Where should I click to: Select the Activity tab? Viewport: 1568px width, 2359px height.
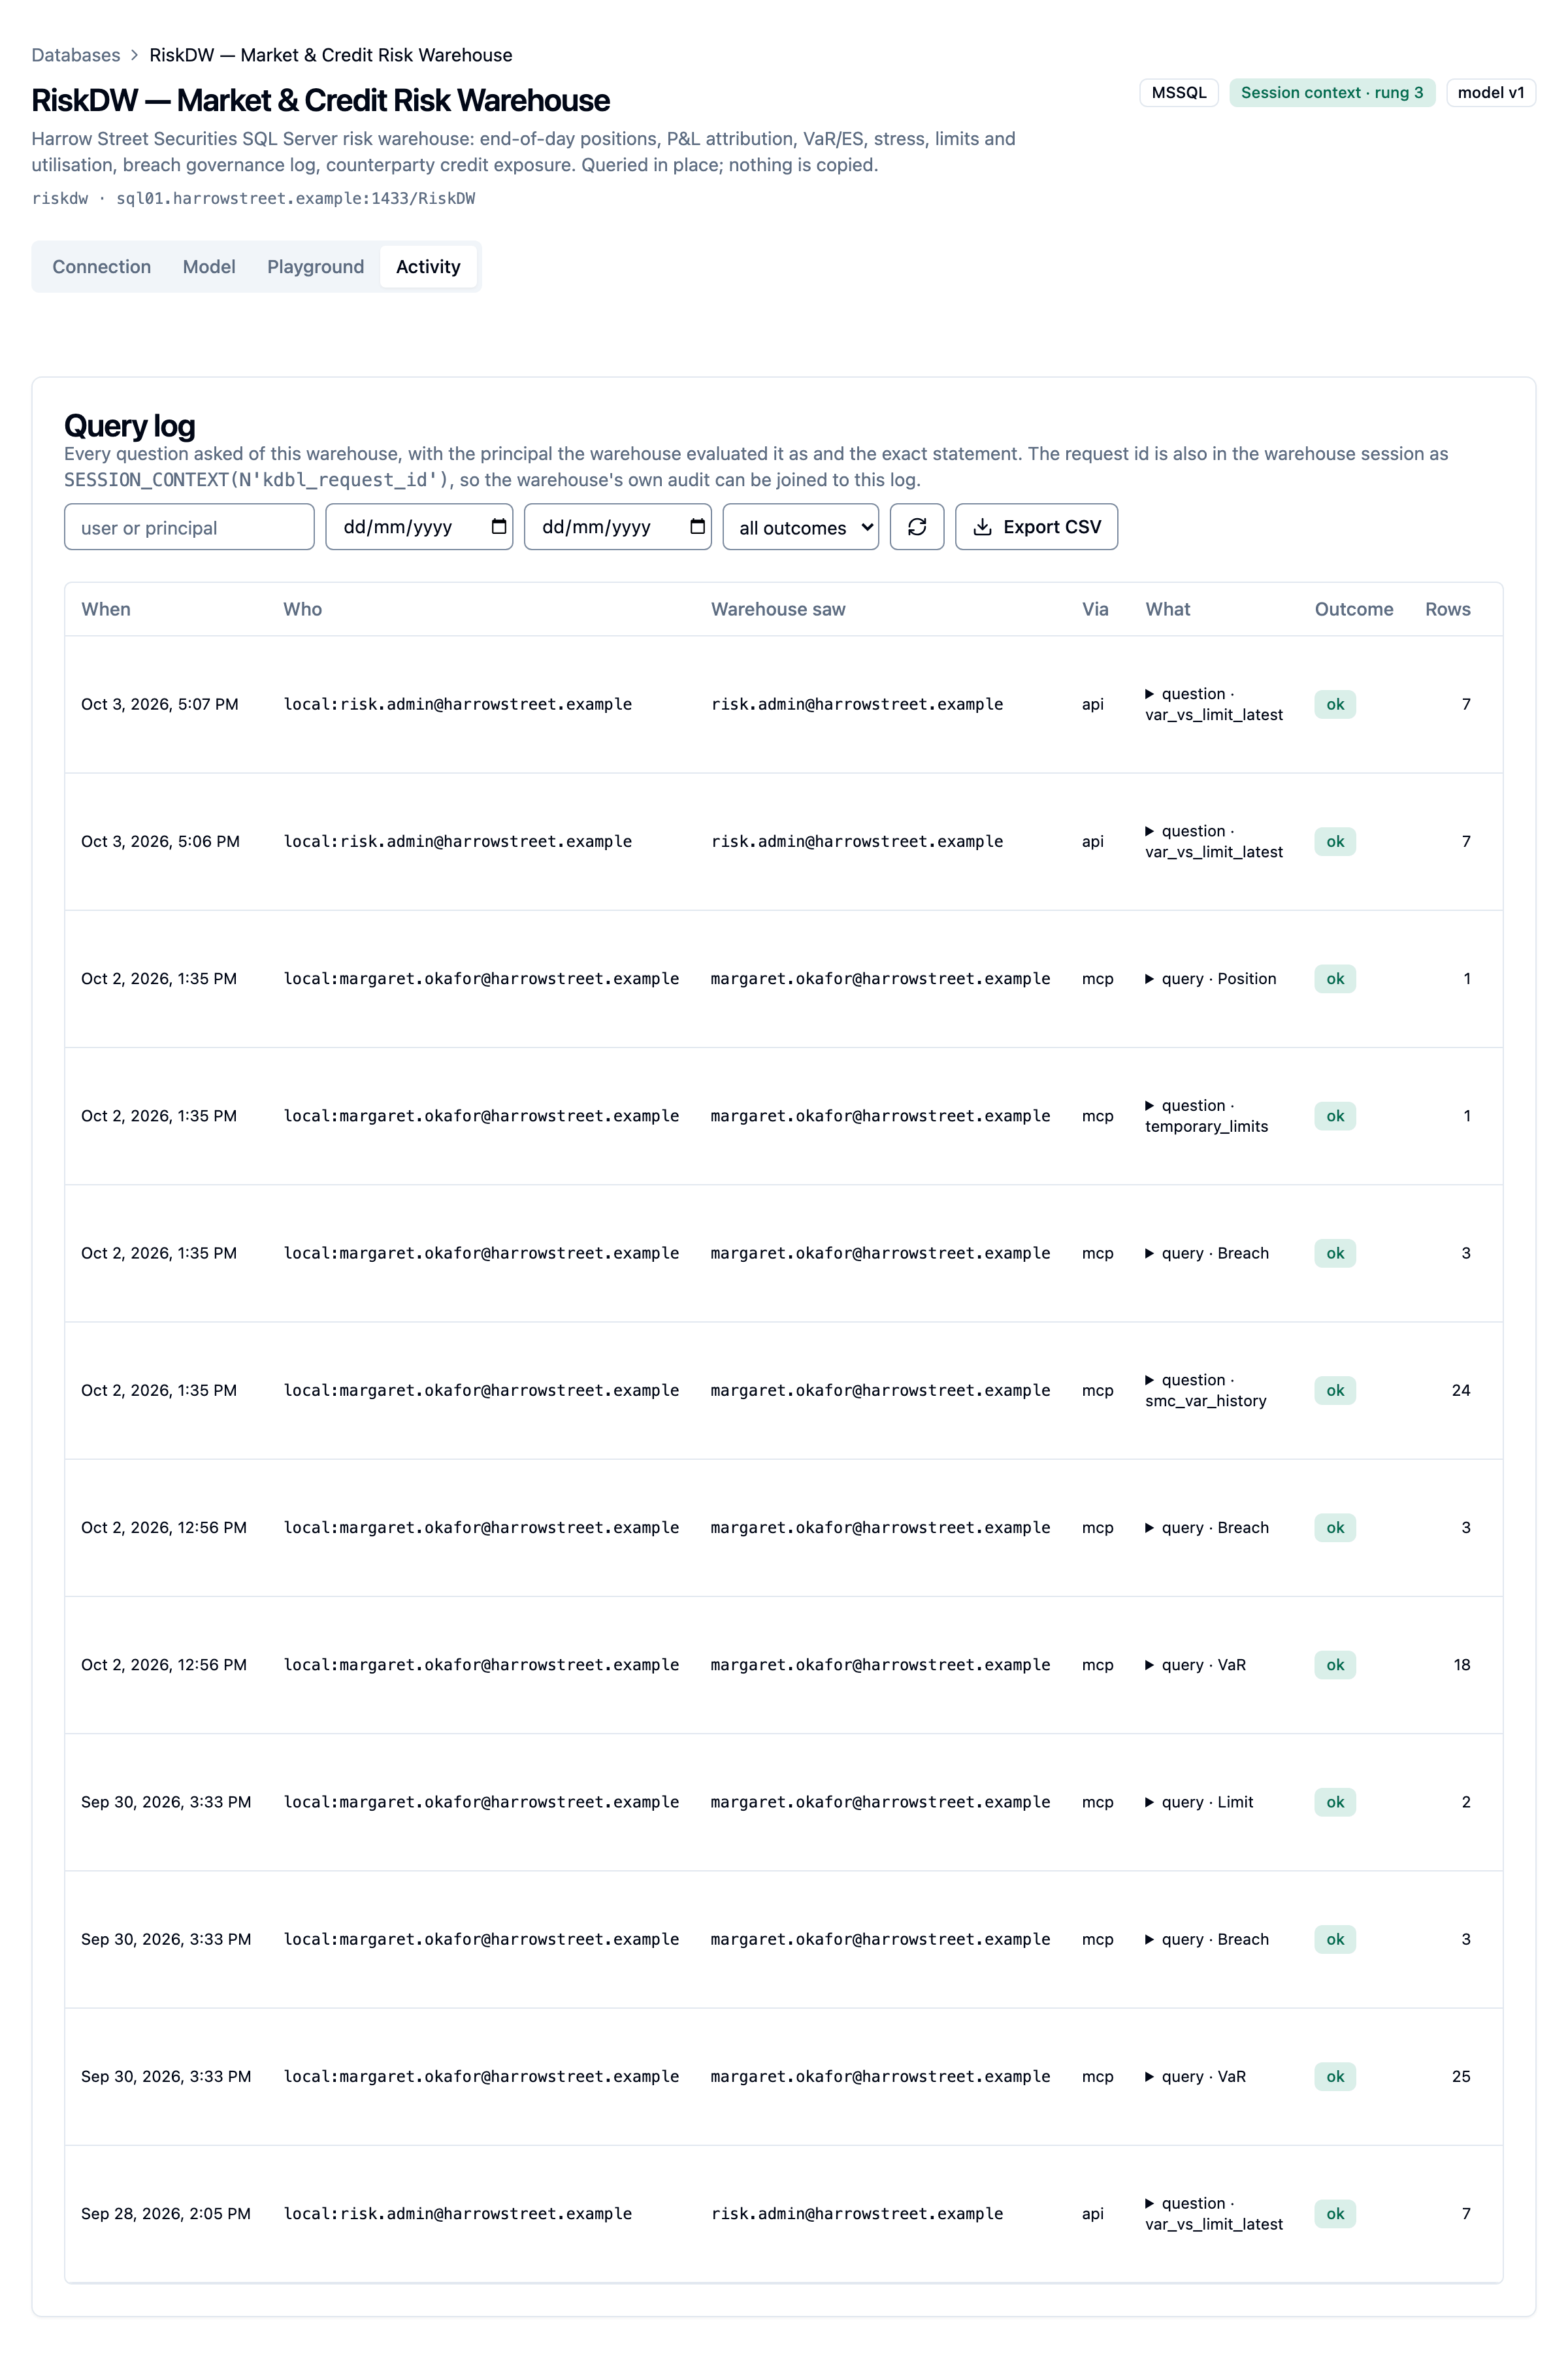pyautogui.click(x=428, y=267)
